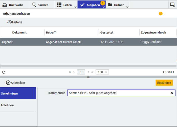
Task: Refresh the task list with reload icon
Action: pos(4,72)
